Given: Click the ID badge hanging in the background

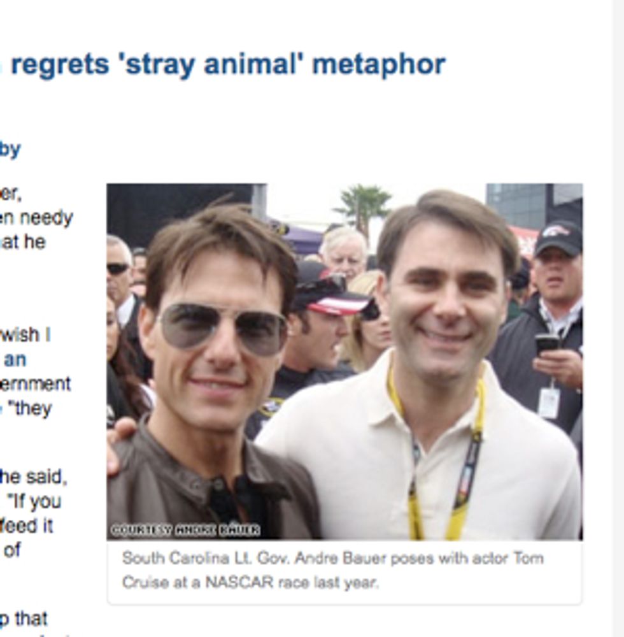Looking at the screenshot, I should coord(548,403).
